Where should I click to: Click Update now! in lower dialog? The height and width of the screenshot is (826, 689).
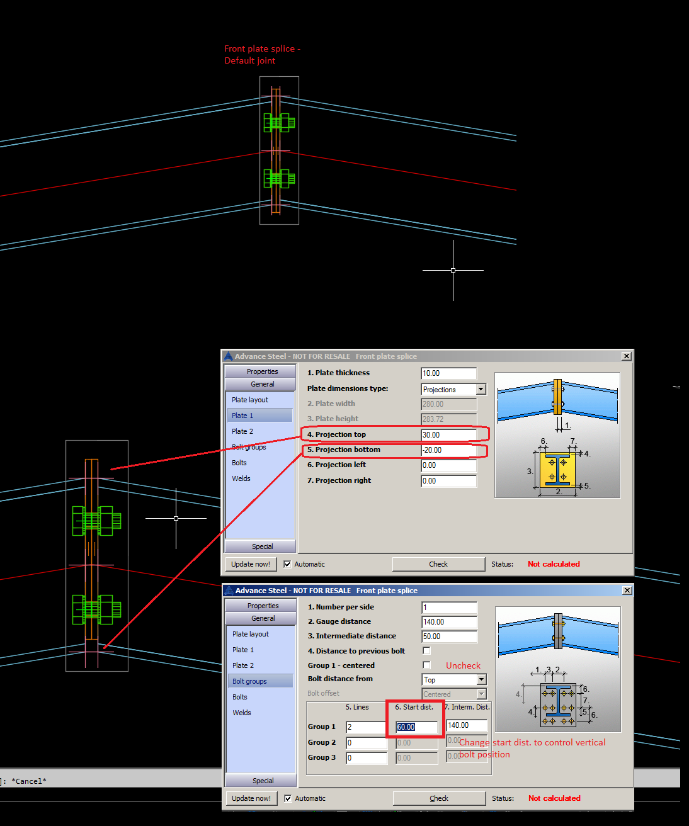pos(251,798)
